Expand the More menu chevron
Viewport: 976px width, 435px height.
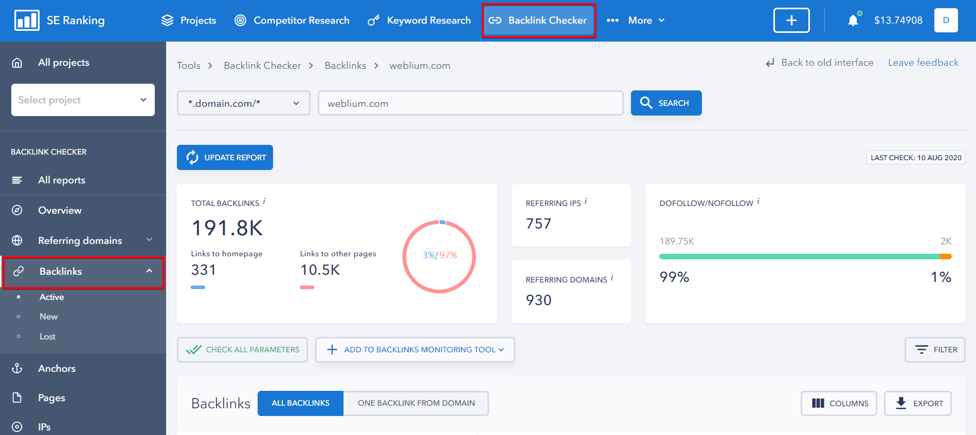tap(662, 21)
